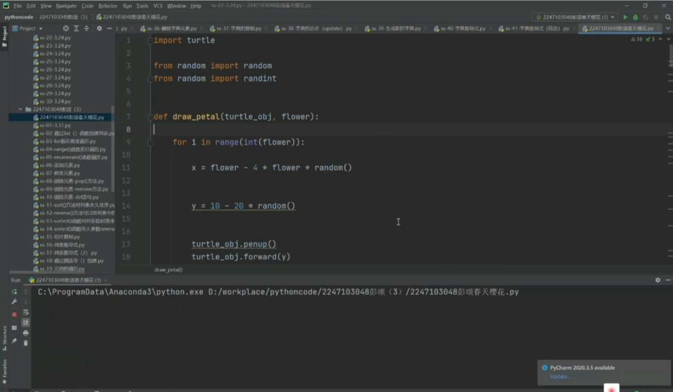
Task: Toggle soft-wrap in the Run console
Action: coord(25,312)
